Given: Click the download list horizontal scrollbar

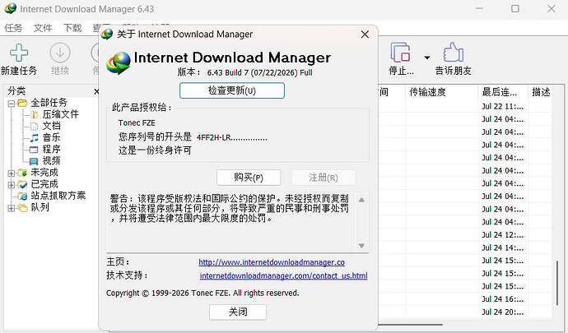Looking at the screenshot, I should [x=410, y=325].
